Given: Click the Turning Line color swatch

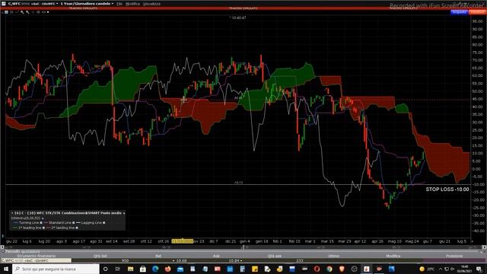Looking at the screenshot, I should 15,223.
